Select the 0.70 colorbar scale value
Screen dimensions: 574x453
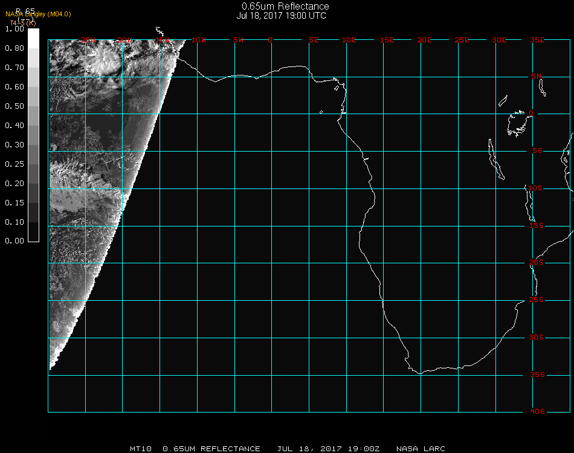pyautogui.click(x=15, y=68)
